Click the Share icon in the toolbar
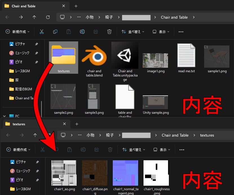 coord(96,32)
